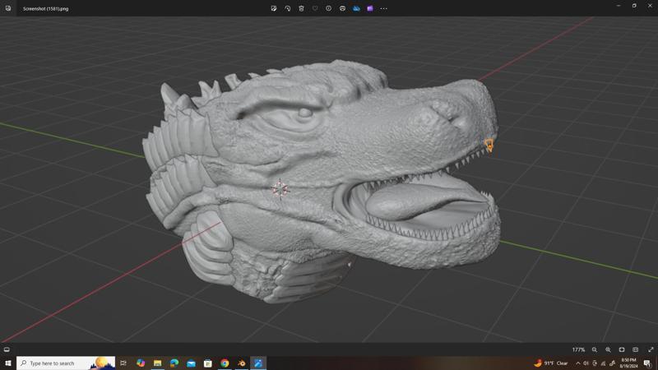658x370 pixels.
Task: Click the Type here to search box
Action: coord(66,363)
